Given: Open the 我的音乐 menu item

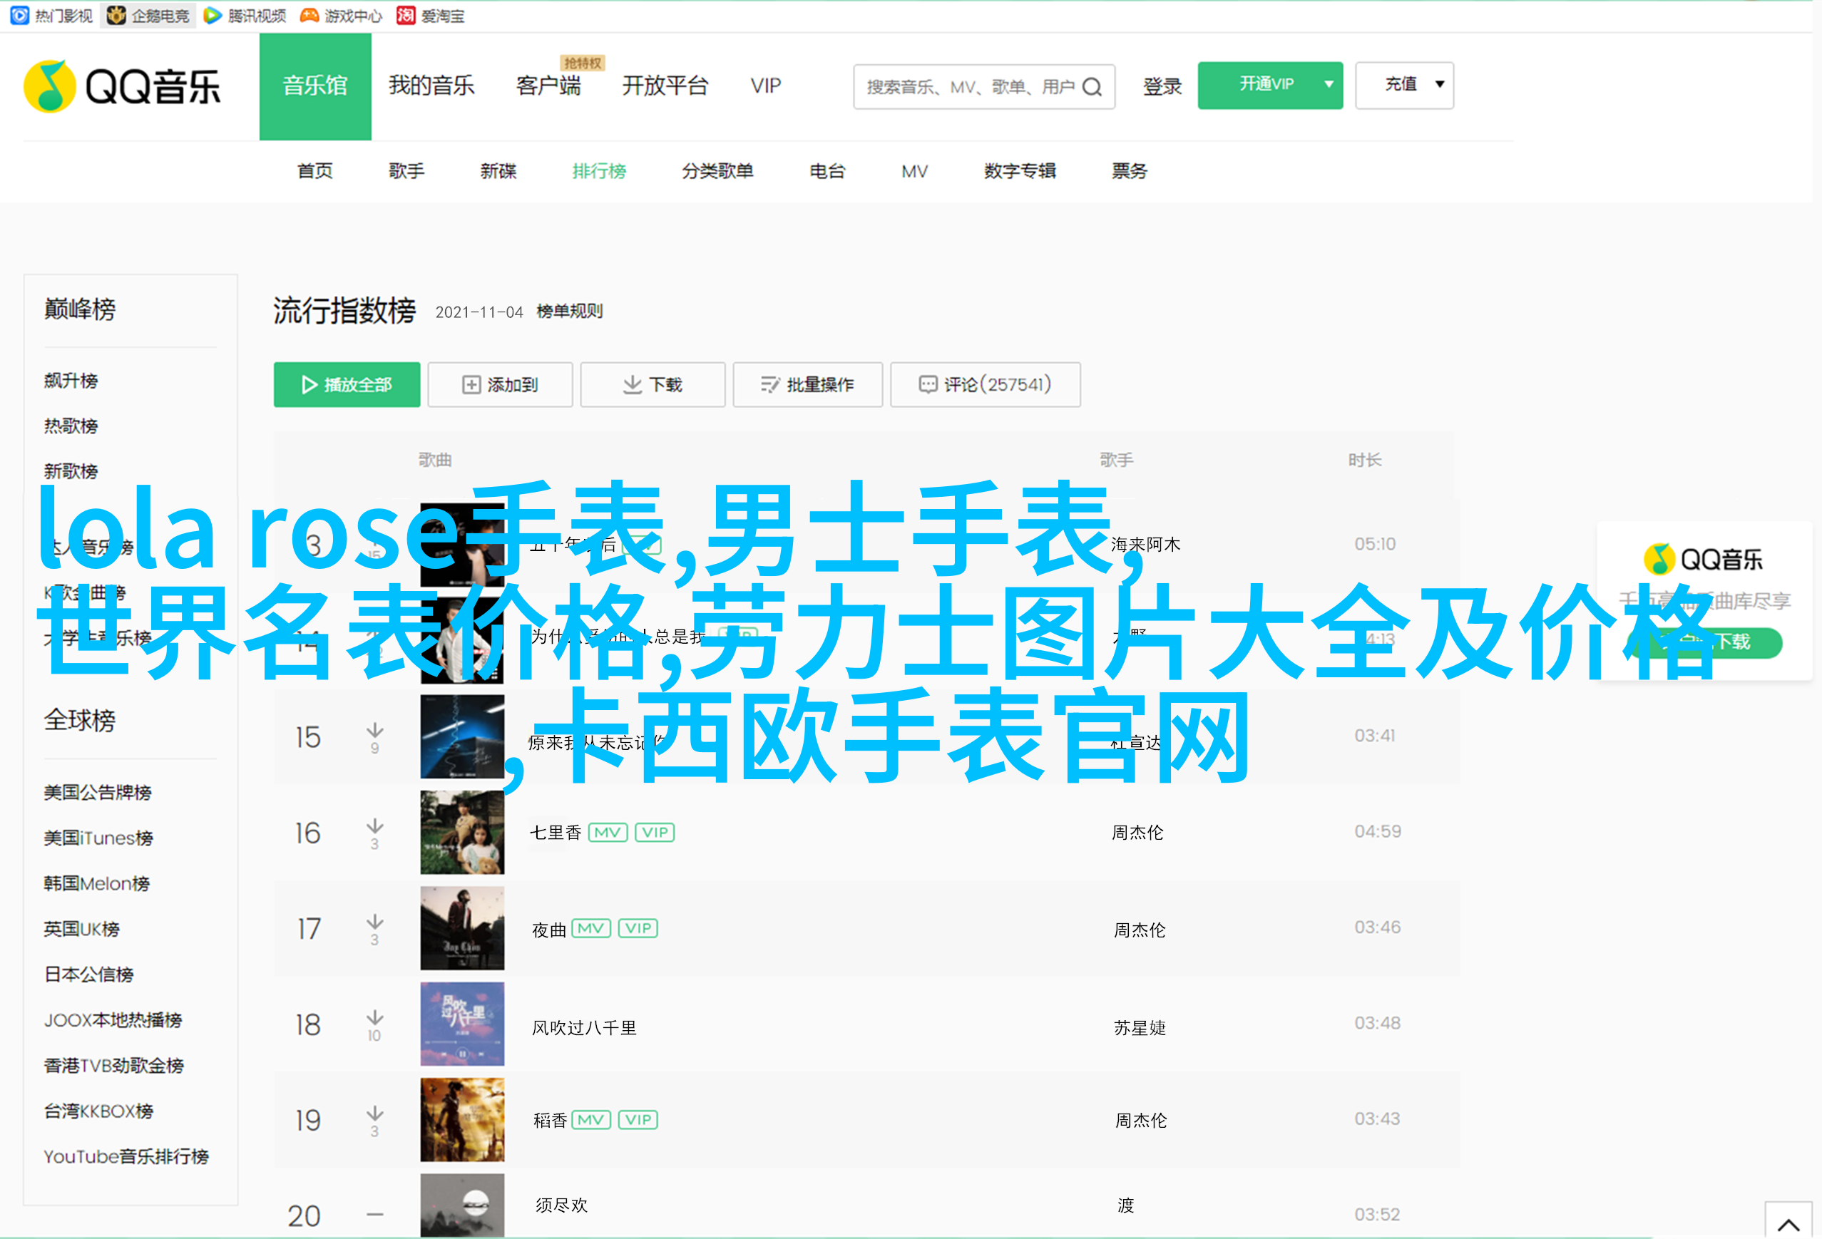Looking at the screenshot, I should click(x=431, y=86).
